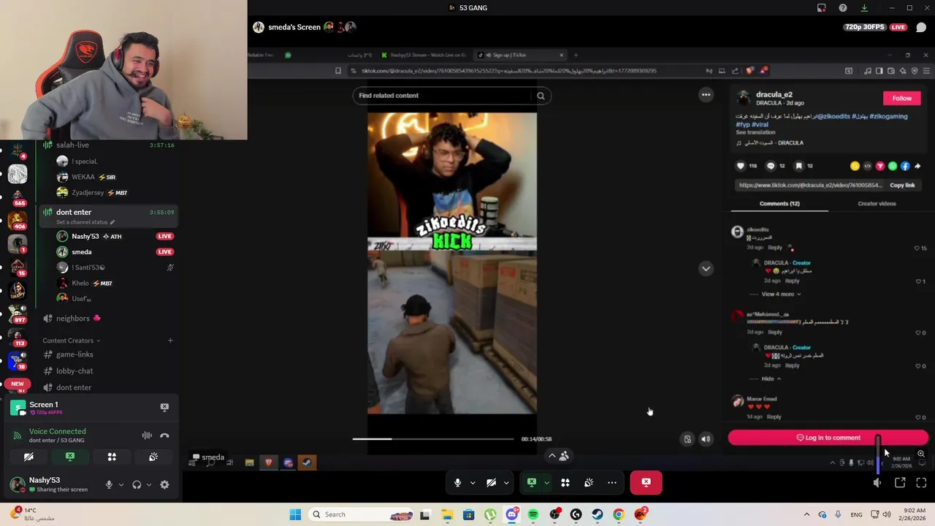Expand View 4 more replies
The image size is (935, 526).
tap(781, 294)
